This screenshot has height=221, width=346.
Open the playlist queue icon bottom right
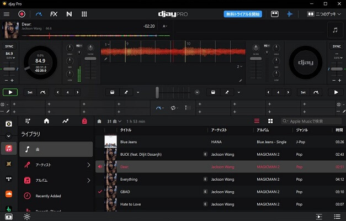337,217
